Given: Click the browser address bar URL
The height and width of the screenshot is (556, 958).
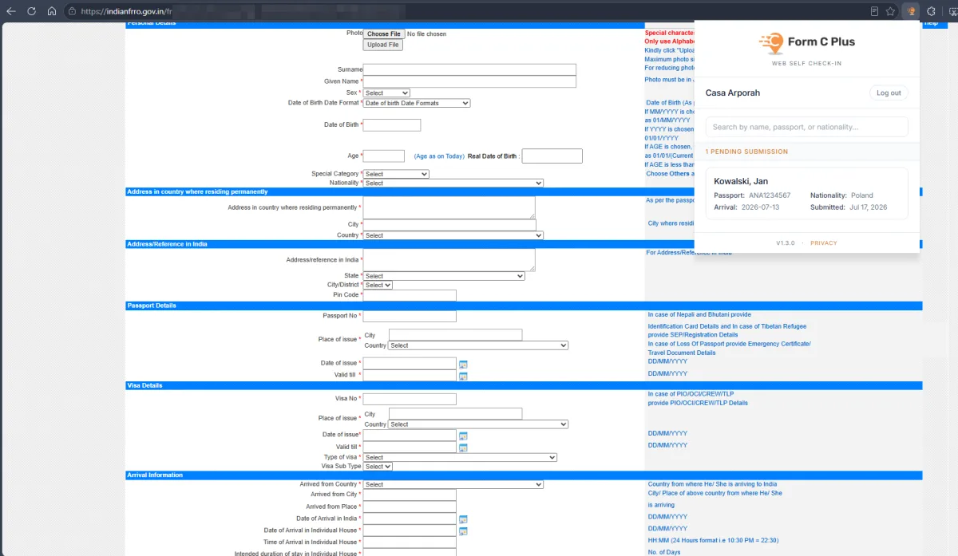Looking at the screenshot, I should [x=128, y=11].
